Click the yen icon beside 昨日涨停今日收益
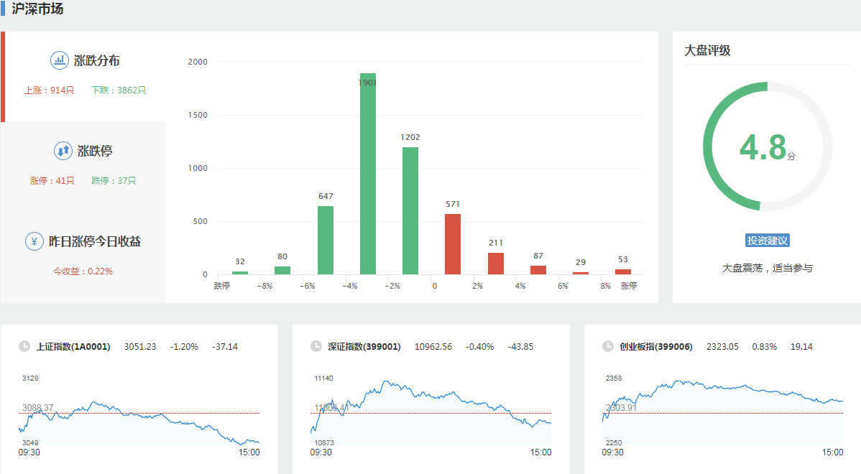This screenshot has width=861, height=474. 34,241
